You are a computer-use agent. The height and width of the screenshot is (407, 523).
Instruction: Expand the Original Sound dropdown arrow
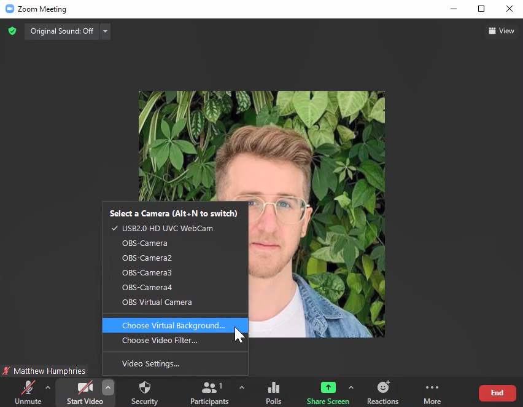[104, 31]
